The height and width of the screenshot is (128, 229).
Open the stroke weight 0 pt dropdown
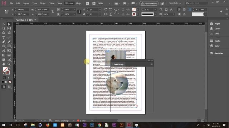(155, 10)
